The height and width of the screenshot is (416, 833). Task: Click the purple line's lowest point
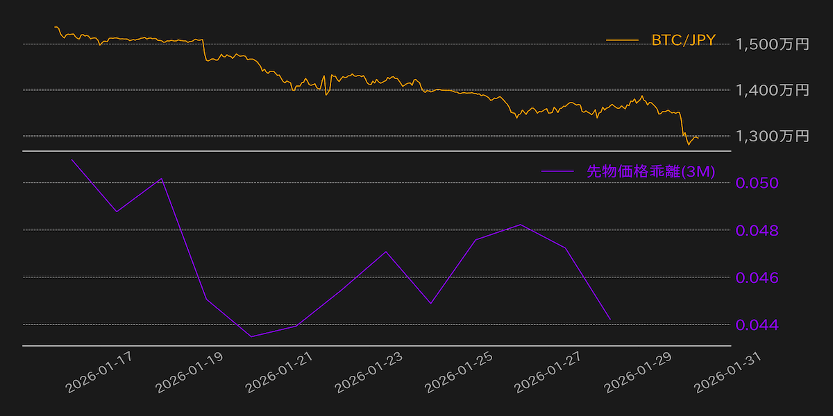pos(251,336)
